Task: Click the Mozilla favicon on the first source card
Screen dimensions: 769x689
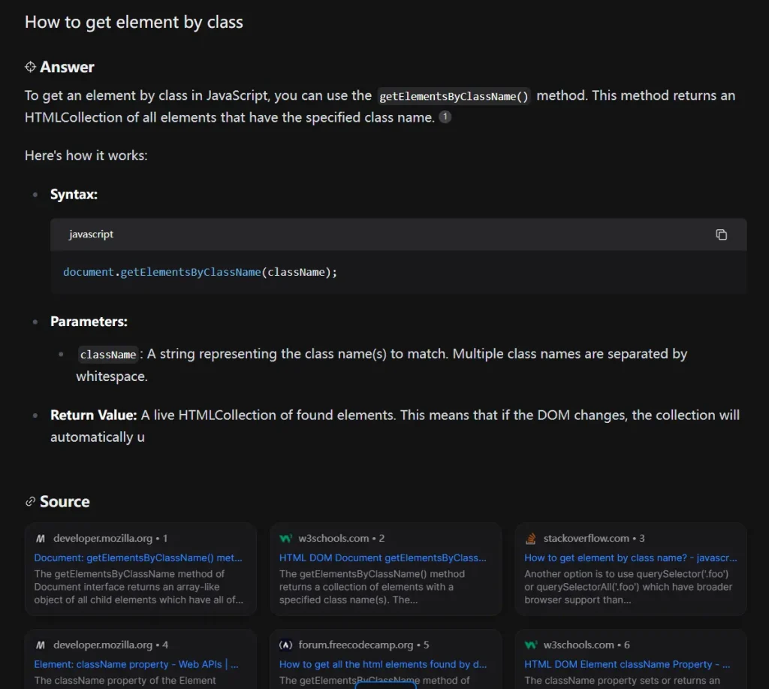Action: (39, 538)
